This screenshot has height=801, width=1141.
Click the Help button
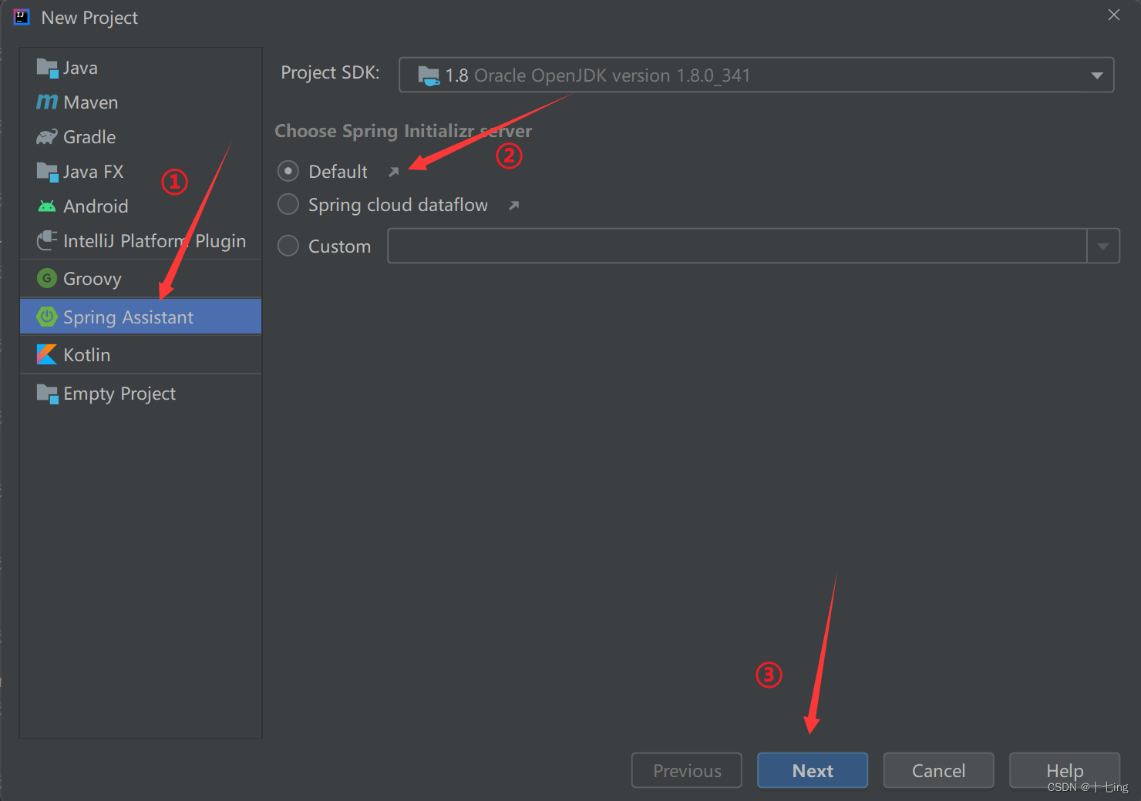click(x=1064, y=770)
